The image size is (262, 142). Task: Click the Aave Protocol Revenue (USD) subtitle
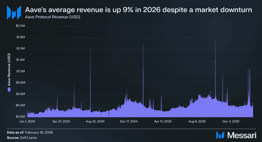pyautogui.click(x=49, y=17)
